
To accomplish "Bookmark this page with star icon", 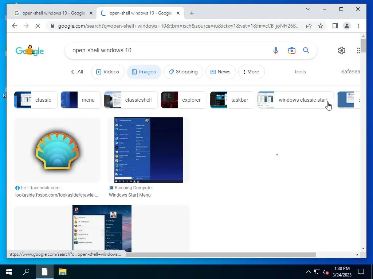I will point(321,26).
